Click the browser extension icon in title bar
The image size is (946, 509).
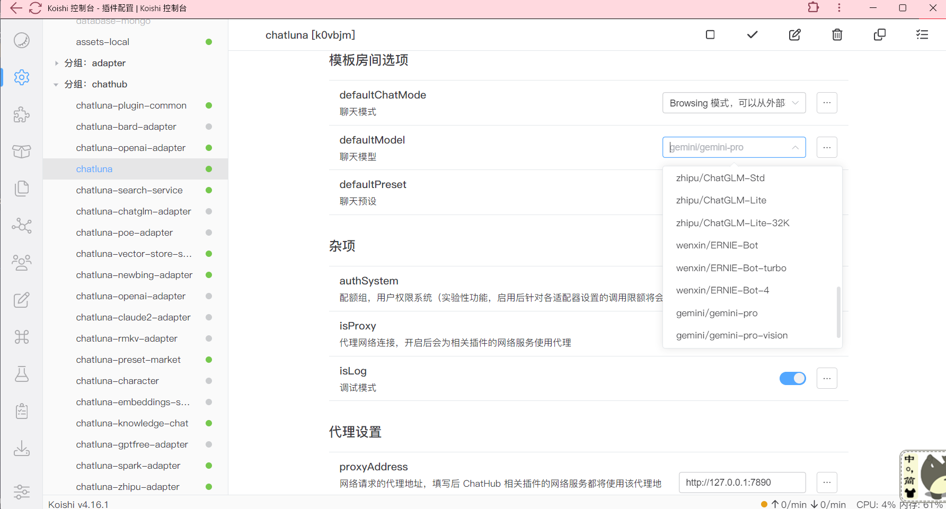pyautogui.click(x=813, y=8)
